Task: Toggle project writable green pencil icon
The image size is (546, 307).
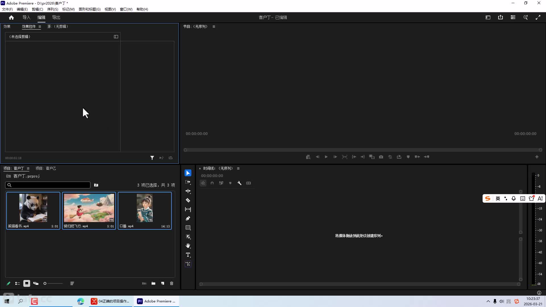Action: [x=9, y=283]
